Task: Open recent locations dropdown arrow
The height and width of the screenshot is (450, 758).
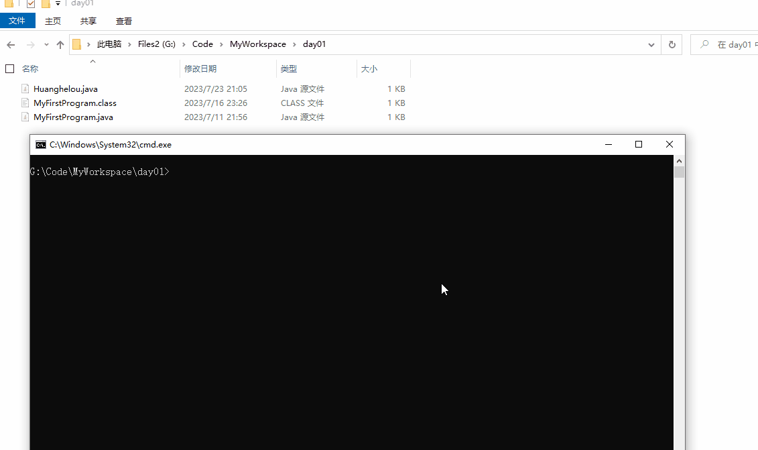Action: click(46, 44)
